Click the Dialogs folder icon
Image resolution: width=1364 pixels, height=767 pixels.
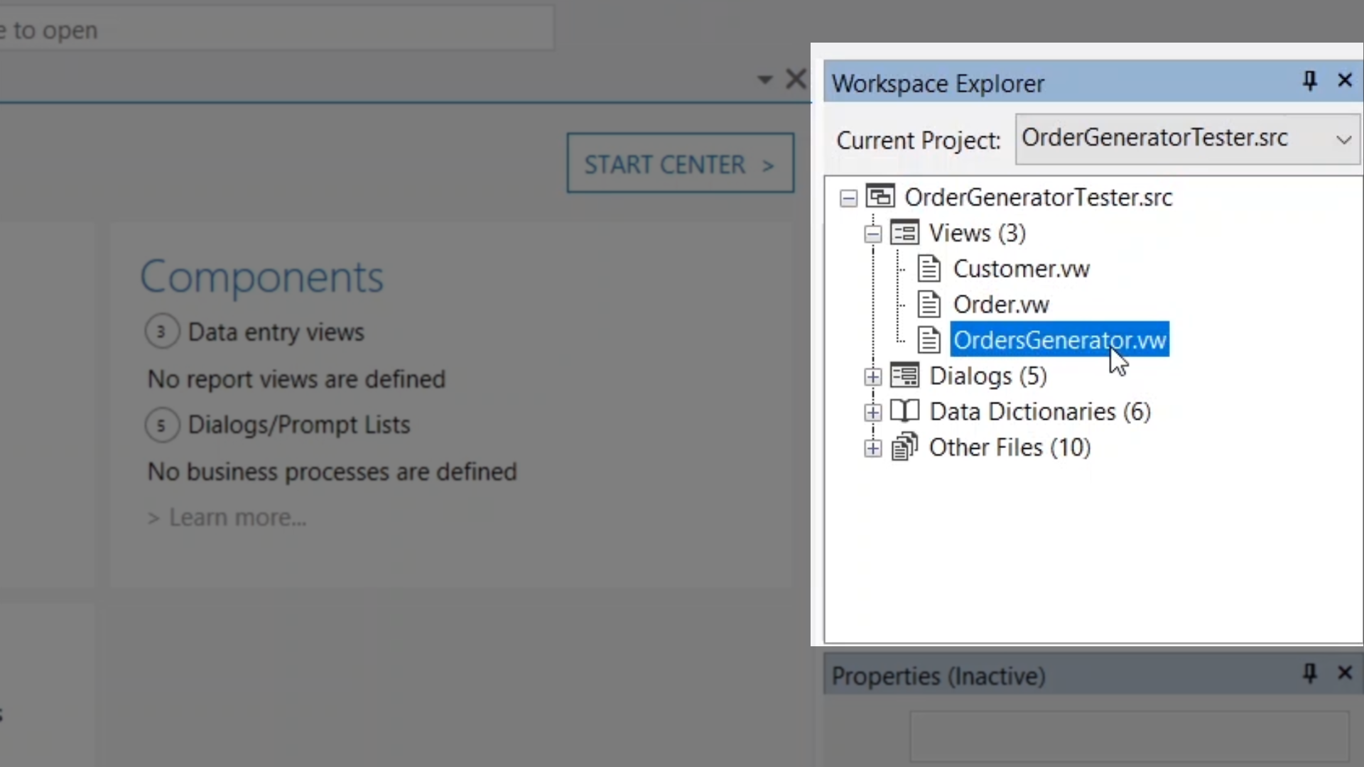pos(904,376)
